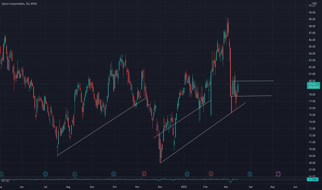322x190 pixels.
Task: Click the Feb label on time axis
Action: (205, 187)
